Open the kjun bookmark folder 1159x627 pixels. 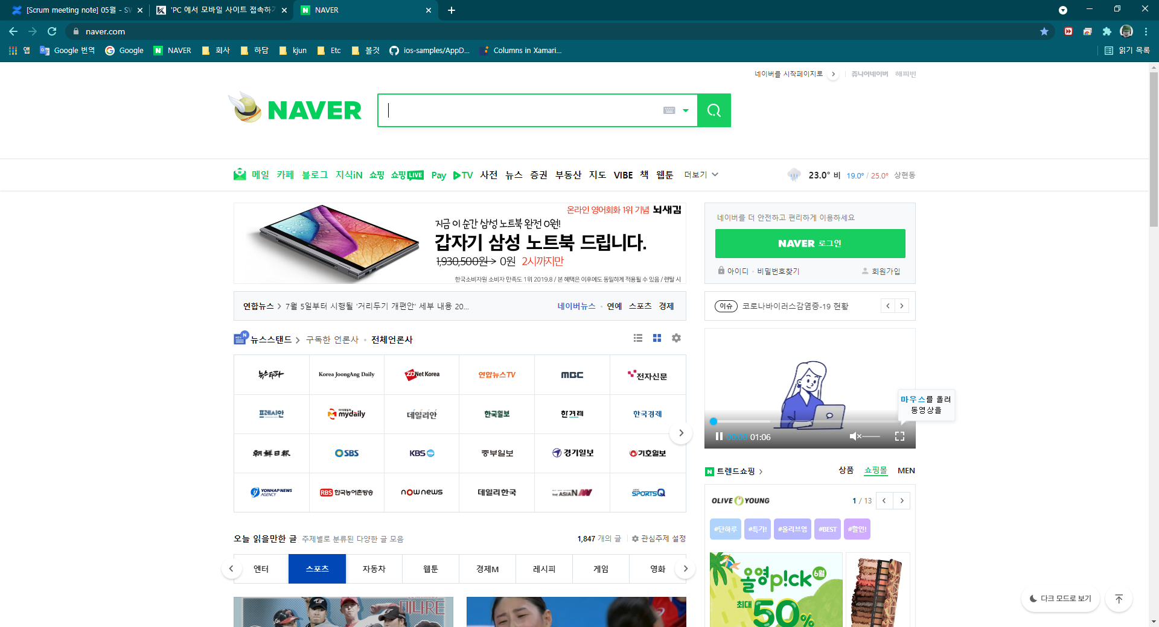pos(293,51)
